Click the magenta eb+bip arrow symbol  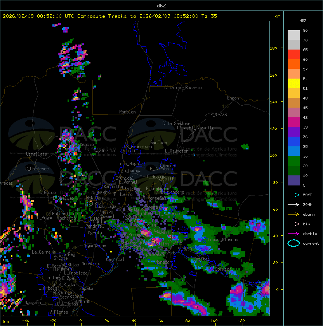tap(293, 234)
